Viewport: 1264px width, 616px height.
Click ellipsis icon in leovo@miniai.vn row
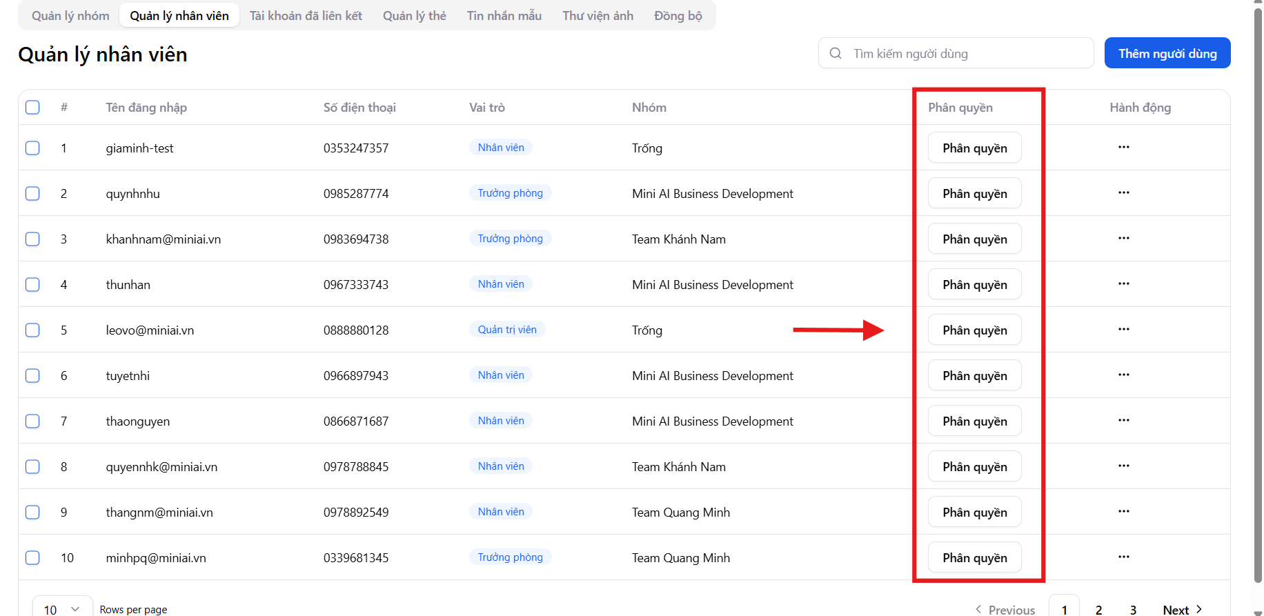1123,330
